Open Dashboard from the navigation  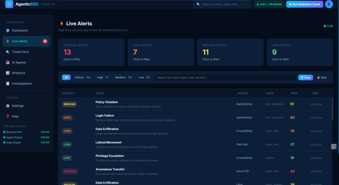coord(26,30)
